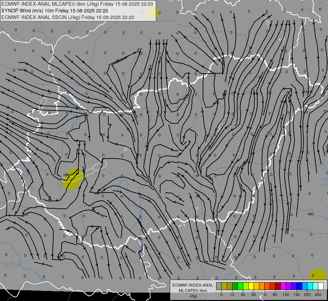The image size is (328, 301).
Task: Click the olive hexagon above the legend
Action: [318, 275]
